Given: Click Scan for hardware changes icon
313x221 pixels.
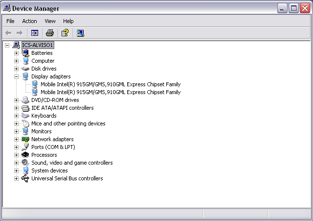Looking at the screenshot, I should [80, 33].
